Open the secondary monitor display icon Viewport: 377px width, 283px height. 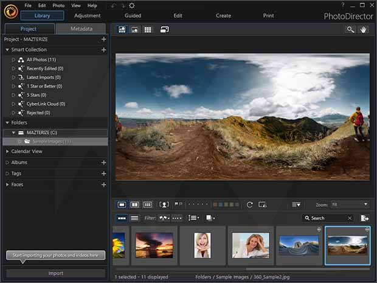(x=164, y=29)
